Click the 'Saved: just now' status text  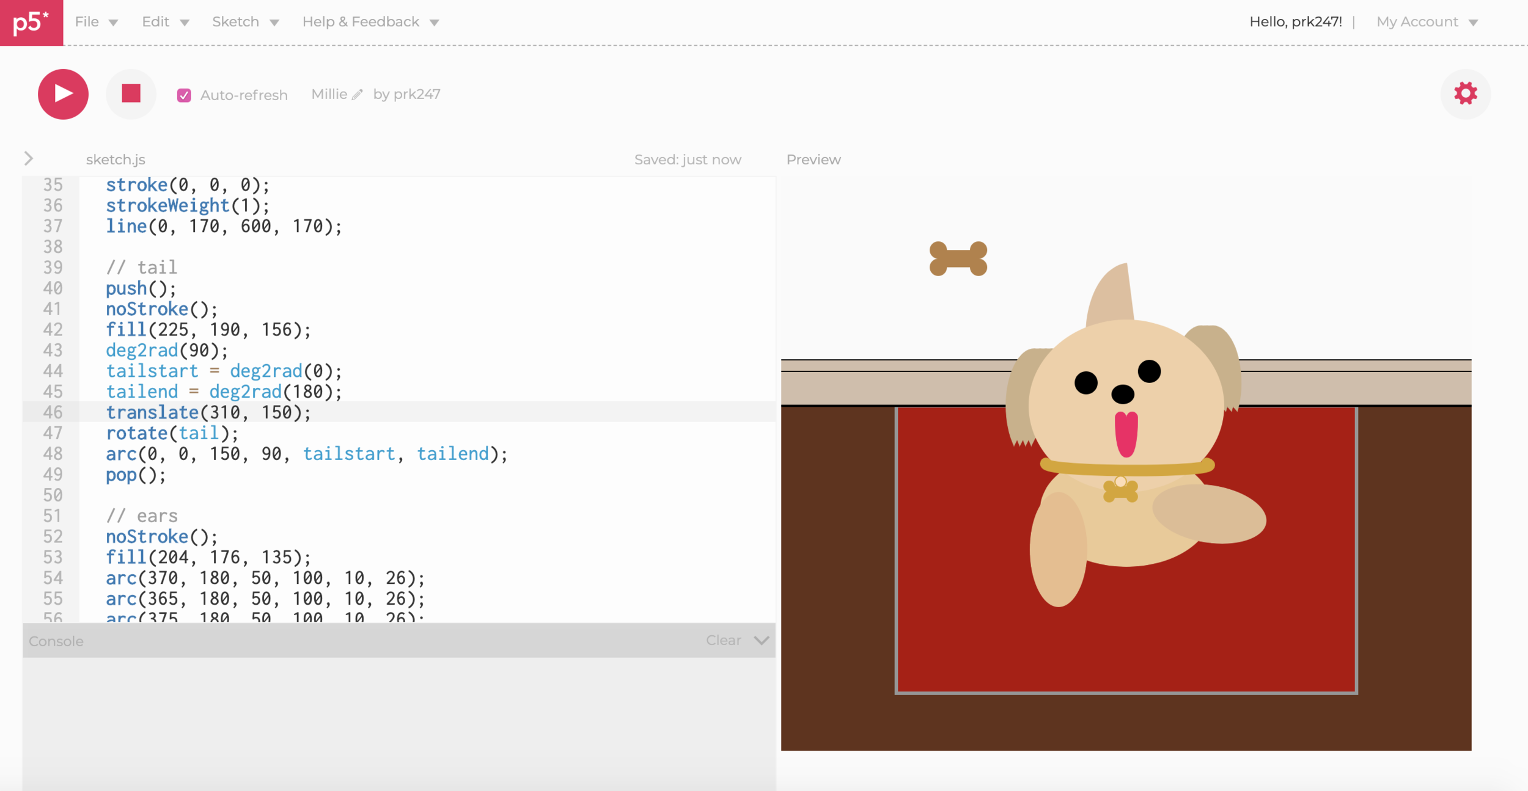point(688,159)
